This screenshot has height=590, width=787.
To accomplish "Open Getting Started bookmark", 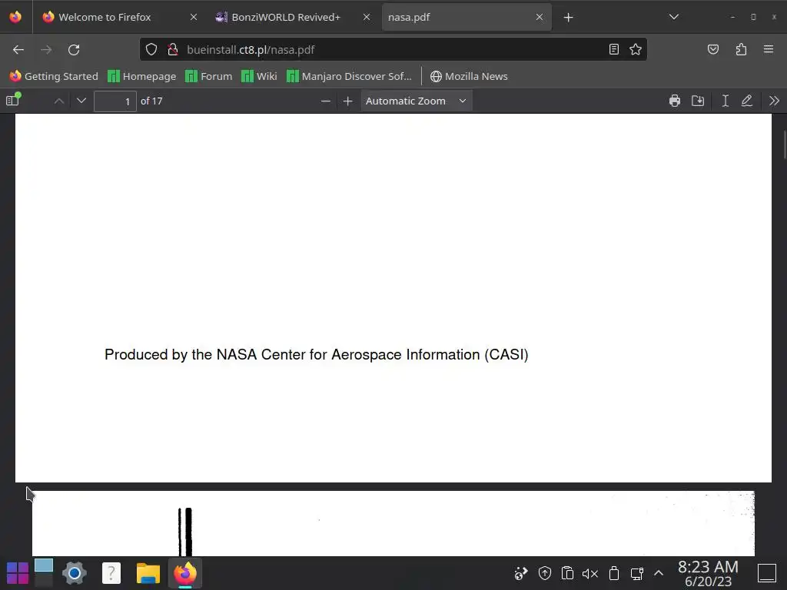I will [x=54, y=76].
